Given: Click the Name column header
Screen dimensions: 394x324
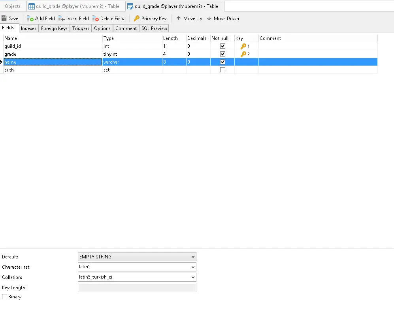Looking at the screenshot, I should [x=53, y=38].
